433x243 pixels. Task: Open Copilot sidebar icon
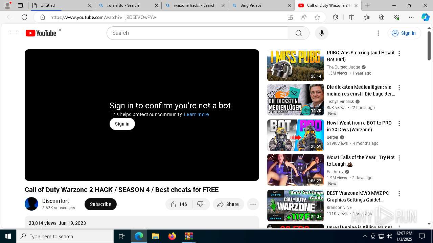pyautogui.click(x=425, y=17)
